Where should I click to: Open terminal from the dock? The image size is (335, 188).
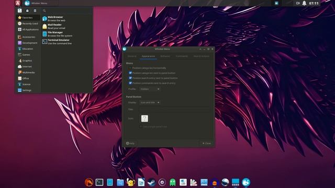(x=99, y=182)
